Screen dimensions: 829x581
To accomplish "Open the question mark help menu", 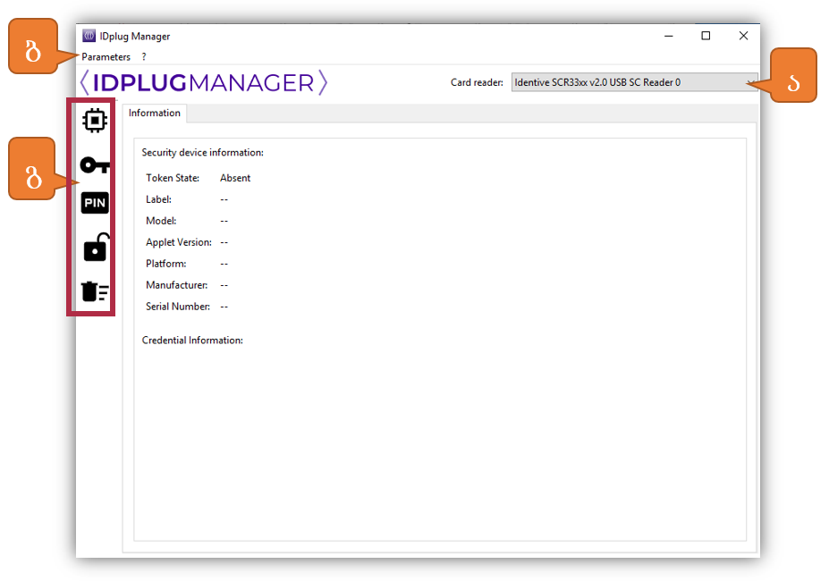I will click(144, 57).
